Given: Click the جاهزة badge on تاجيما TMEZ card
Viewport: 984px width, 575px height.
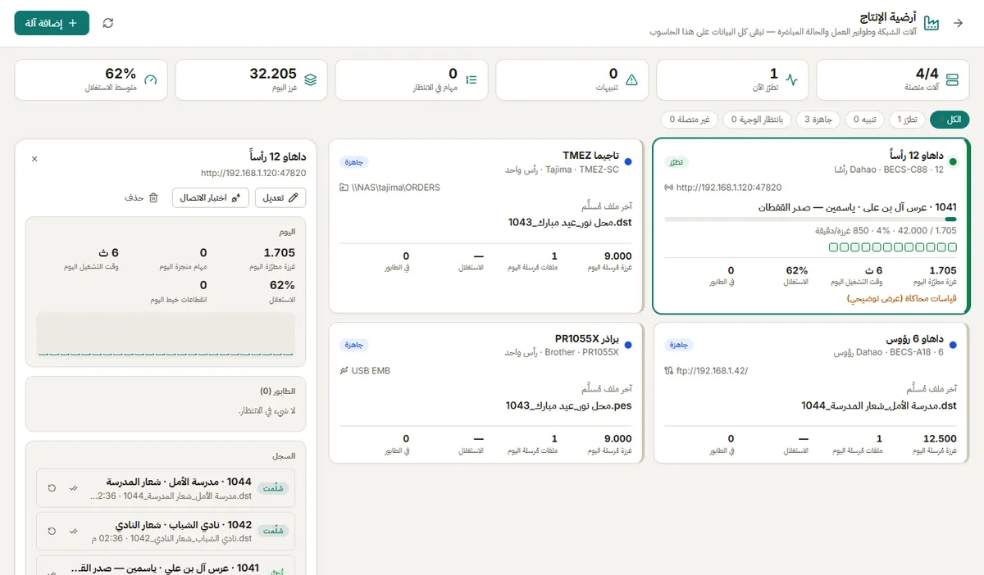Looking at the screenshot, I should point(354,162).
